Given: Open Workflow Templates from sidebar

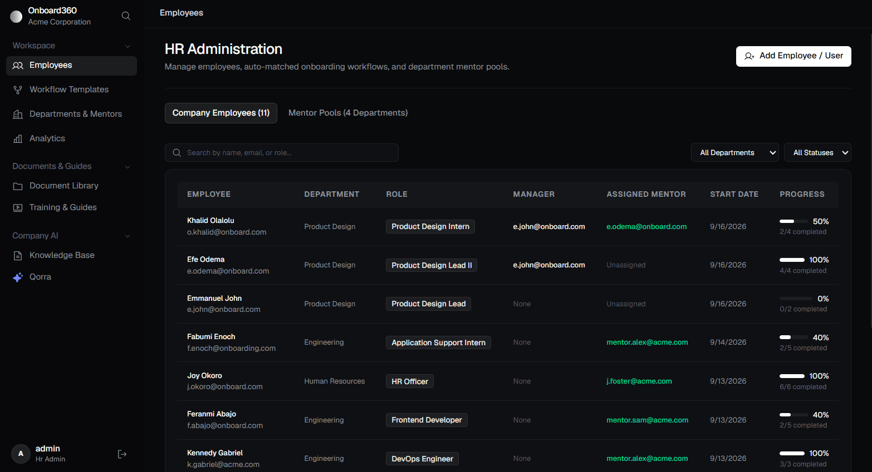Looking at the screenshot, I should tap(71, 90).
